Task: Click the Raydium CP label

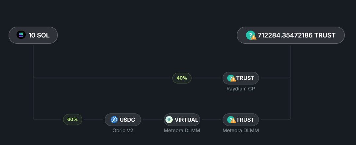Action: pos(241,88)
